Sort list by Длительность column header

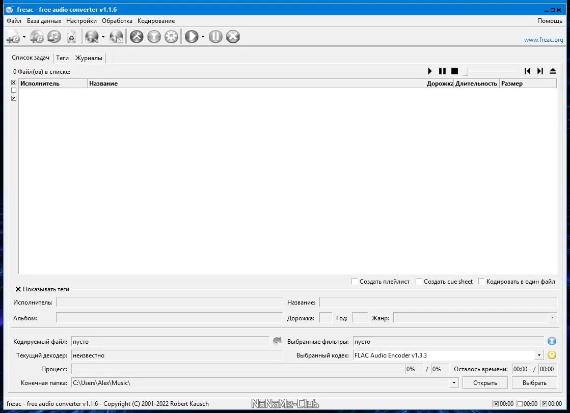pos(476,83)
